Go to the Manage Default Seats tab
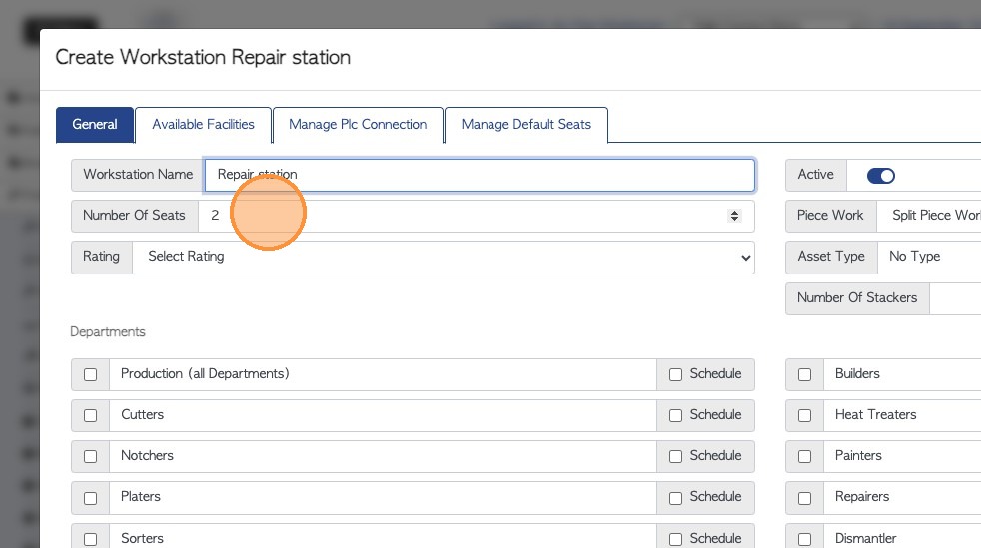The height and width of the screenshot is (548, 981). point(525,124)
